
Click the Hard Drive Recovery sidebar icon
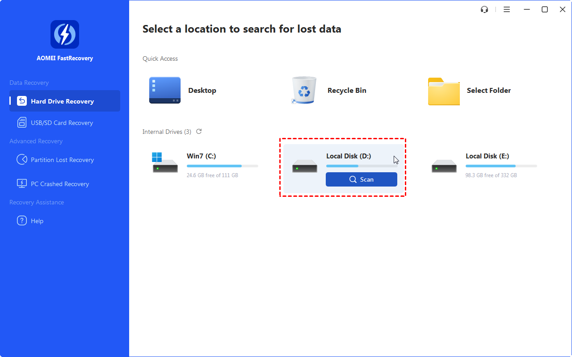[x=22, y=101]
